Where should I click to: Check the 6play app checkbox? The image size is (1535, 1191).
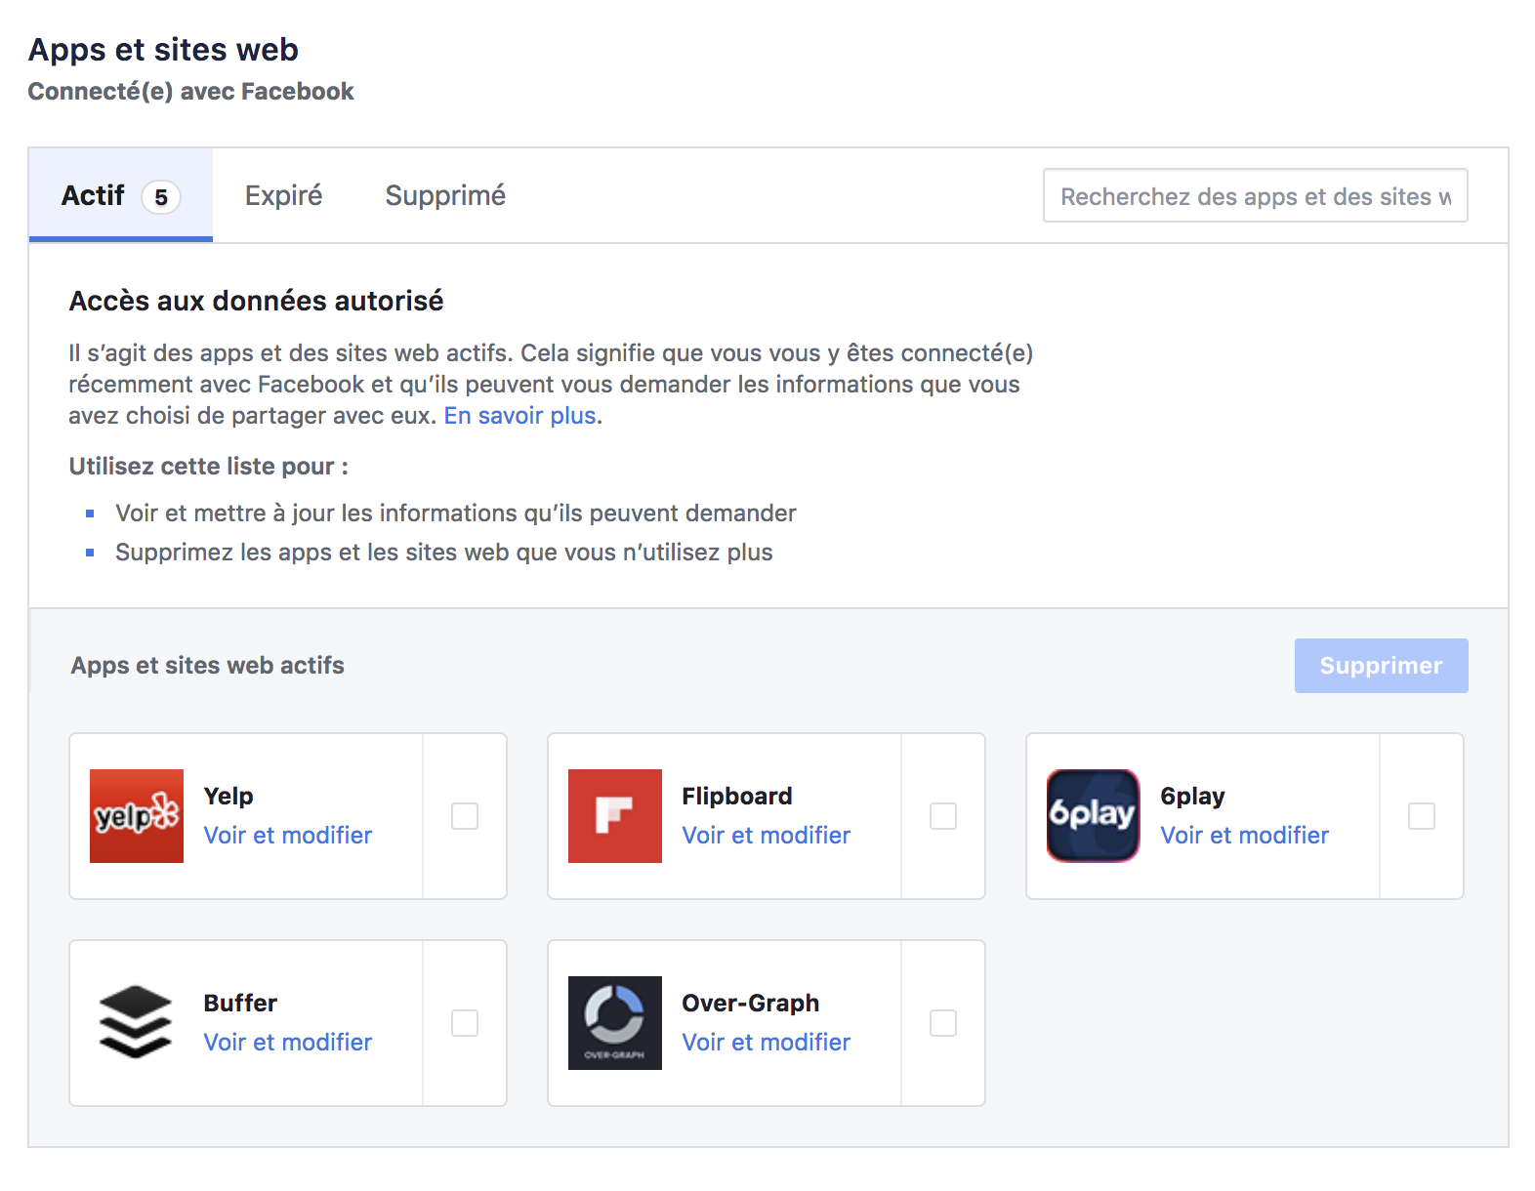[1422, 816]
